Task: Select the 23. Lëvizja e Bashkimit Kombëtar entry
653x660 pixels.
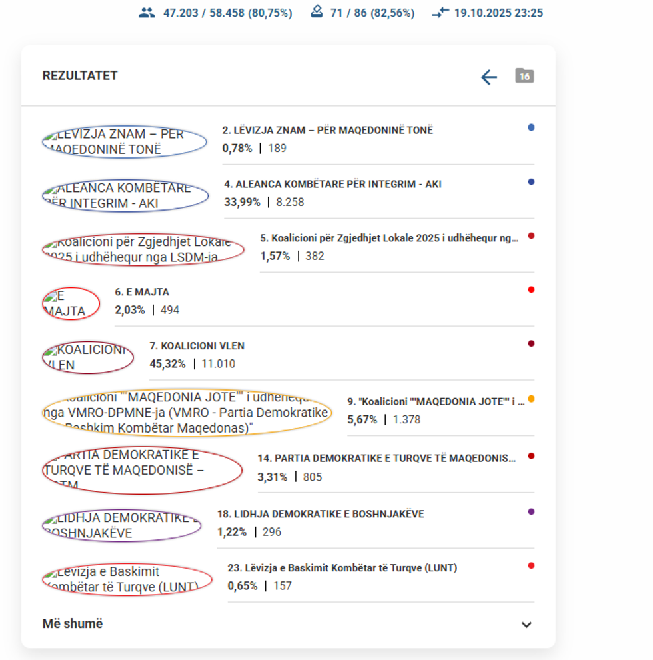Action: (x=342, y=568)
